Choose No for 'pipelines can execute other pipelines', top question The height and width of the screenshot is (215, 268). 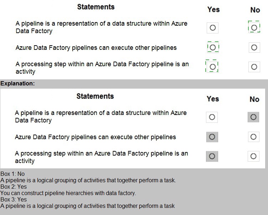pos(254,47)
